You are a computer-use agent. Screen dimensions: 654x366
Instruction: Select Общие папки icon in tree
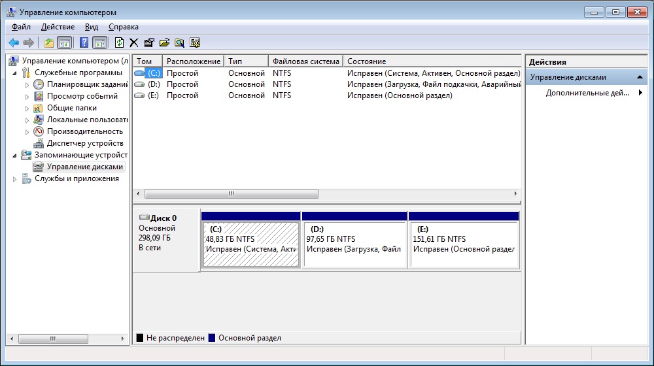39,108
